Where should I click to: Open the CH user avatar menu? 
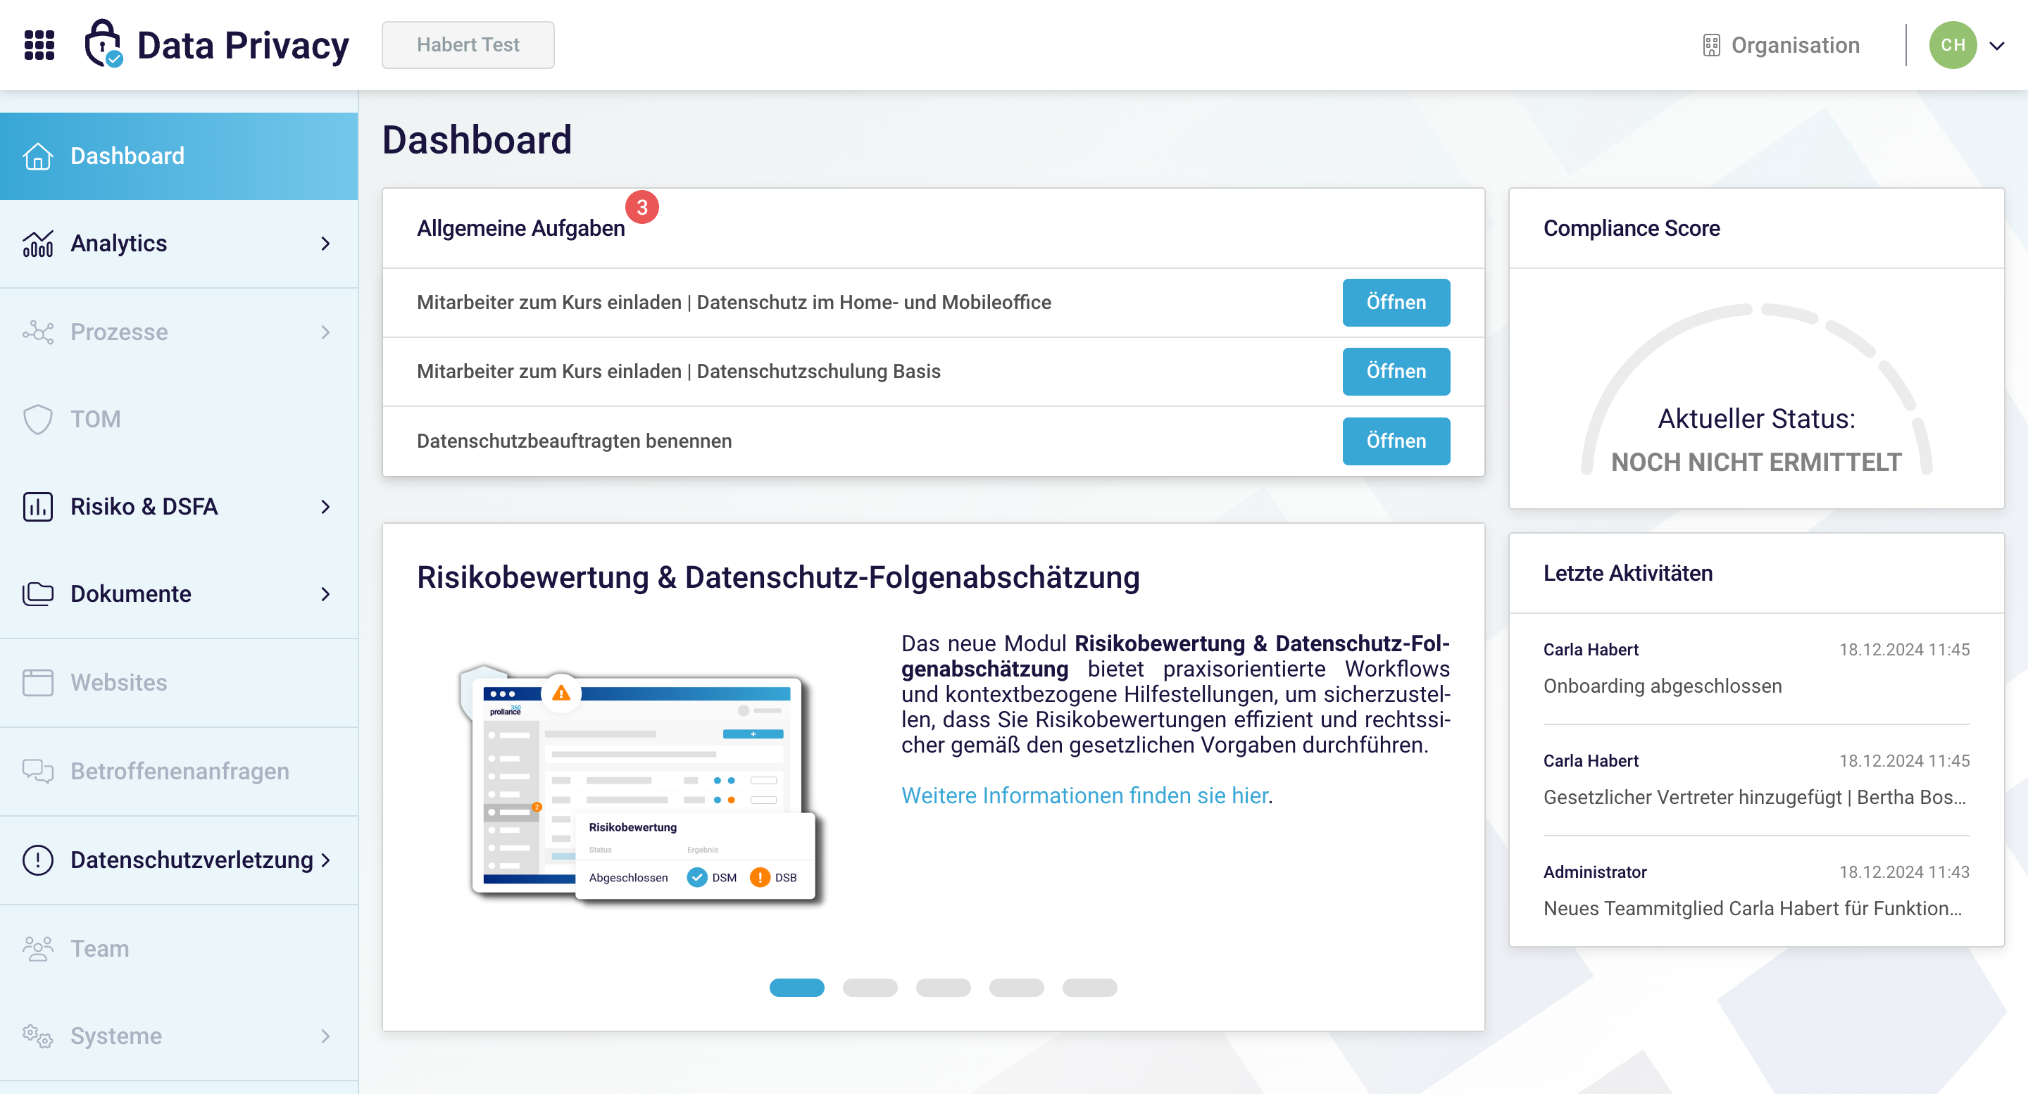[x=1953, y=45]
